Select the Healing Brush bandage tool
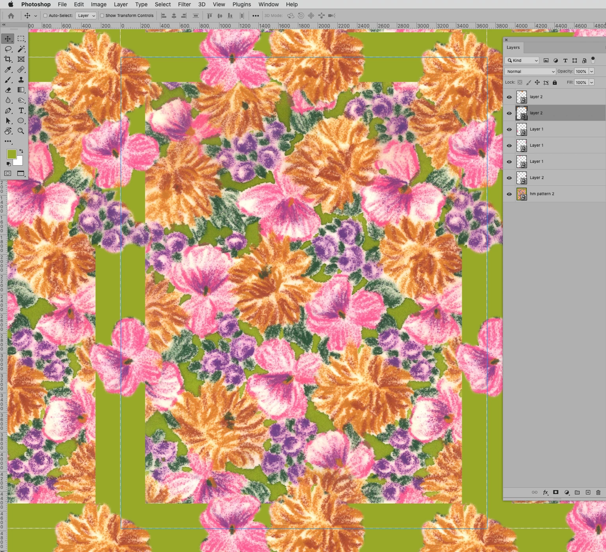Viewport: 606px width, 552px height. click(21, 69)
